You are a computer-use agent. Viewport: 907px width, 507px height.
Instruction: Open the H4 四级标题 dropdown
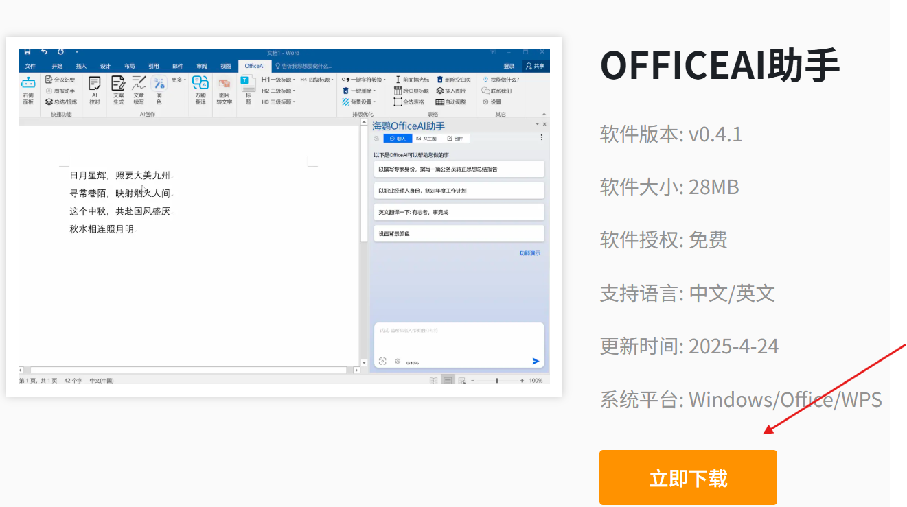(x=316, y=80)
